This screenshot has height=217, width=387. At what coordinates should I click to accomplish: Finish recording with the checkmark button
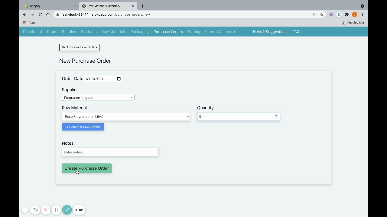67,210
